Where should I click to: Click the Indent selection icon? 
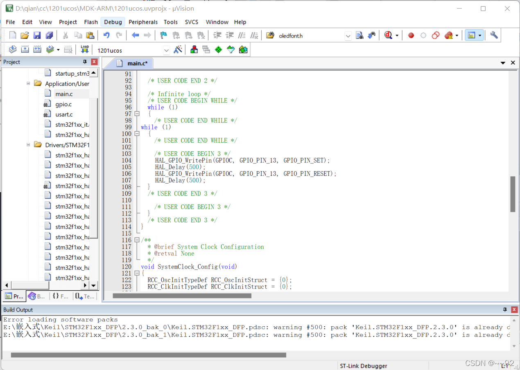tap(217, 36)
